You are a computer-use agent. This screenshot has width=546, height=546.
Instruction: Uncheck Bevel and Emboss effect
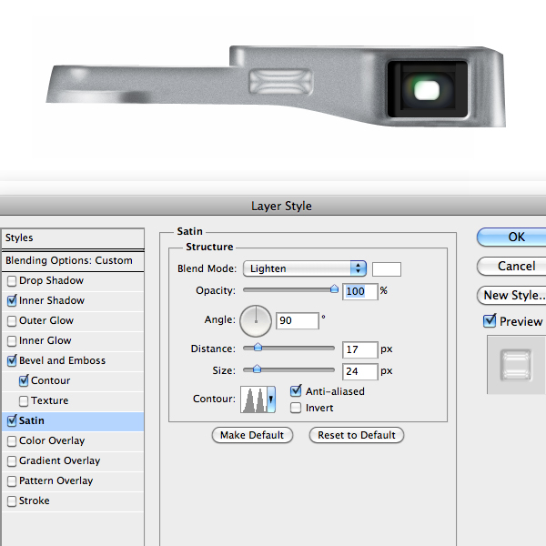(12, 360)
